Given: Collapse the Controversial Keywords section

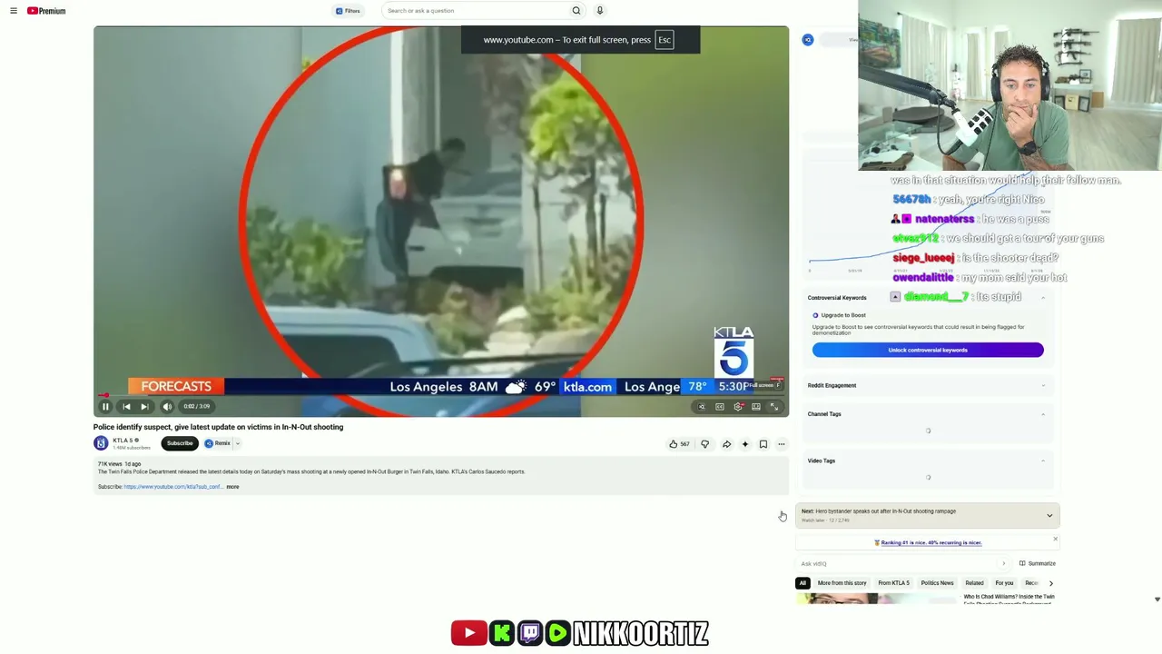Looking at the screenshot, I should [1043, 298].
